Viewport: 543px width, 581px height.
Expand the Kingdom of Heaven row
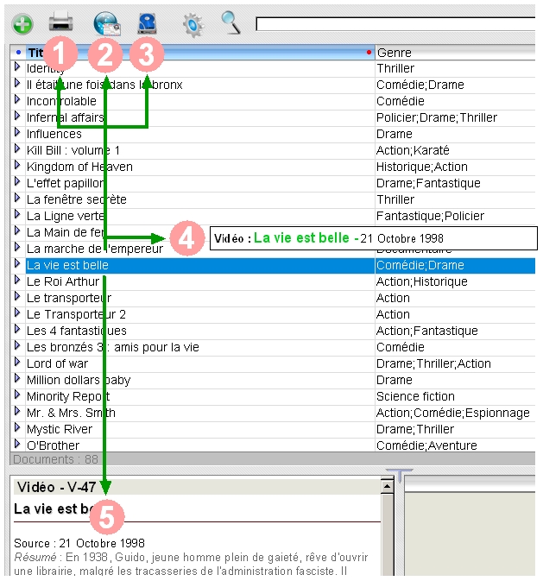pos(17,165)
